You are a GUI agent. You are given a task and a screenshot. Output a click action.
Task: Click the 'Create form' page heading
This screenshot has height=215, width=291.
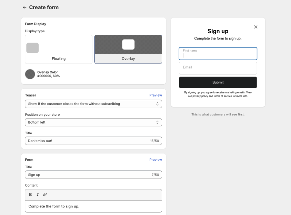[44, 8]
